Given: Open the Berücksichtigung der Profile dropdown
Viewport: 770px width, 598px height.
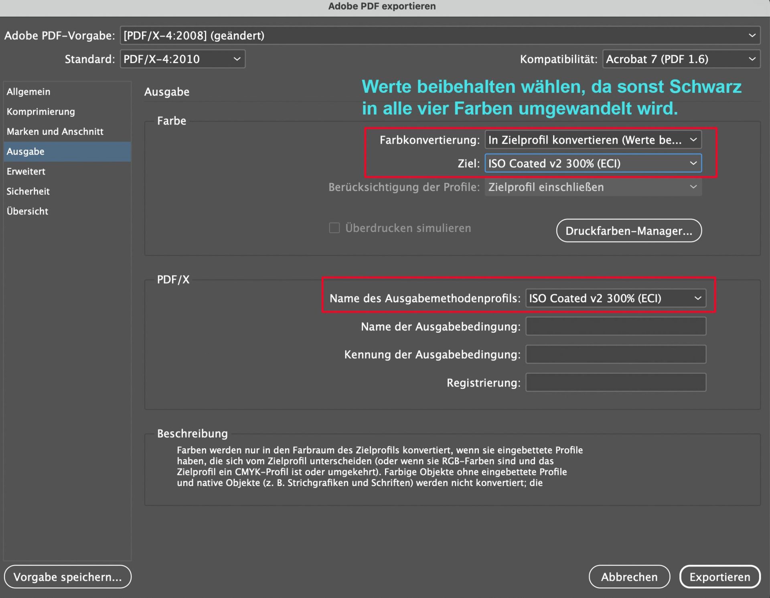Looking at the screenshot, I should pyautogui.click(x=593, y=187).
